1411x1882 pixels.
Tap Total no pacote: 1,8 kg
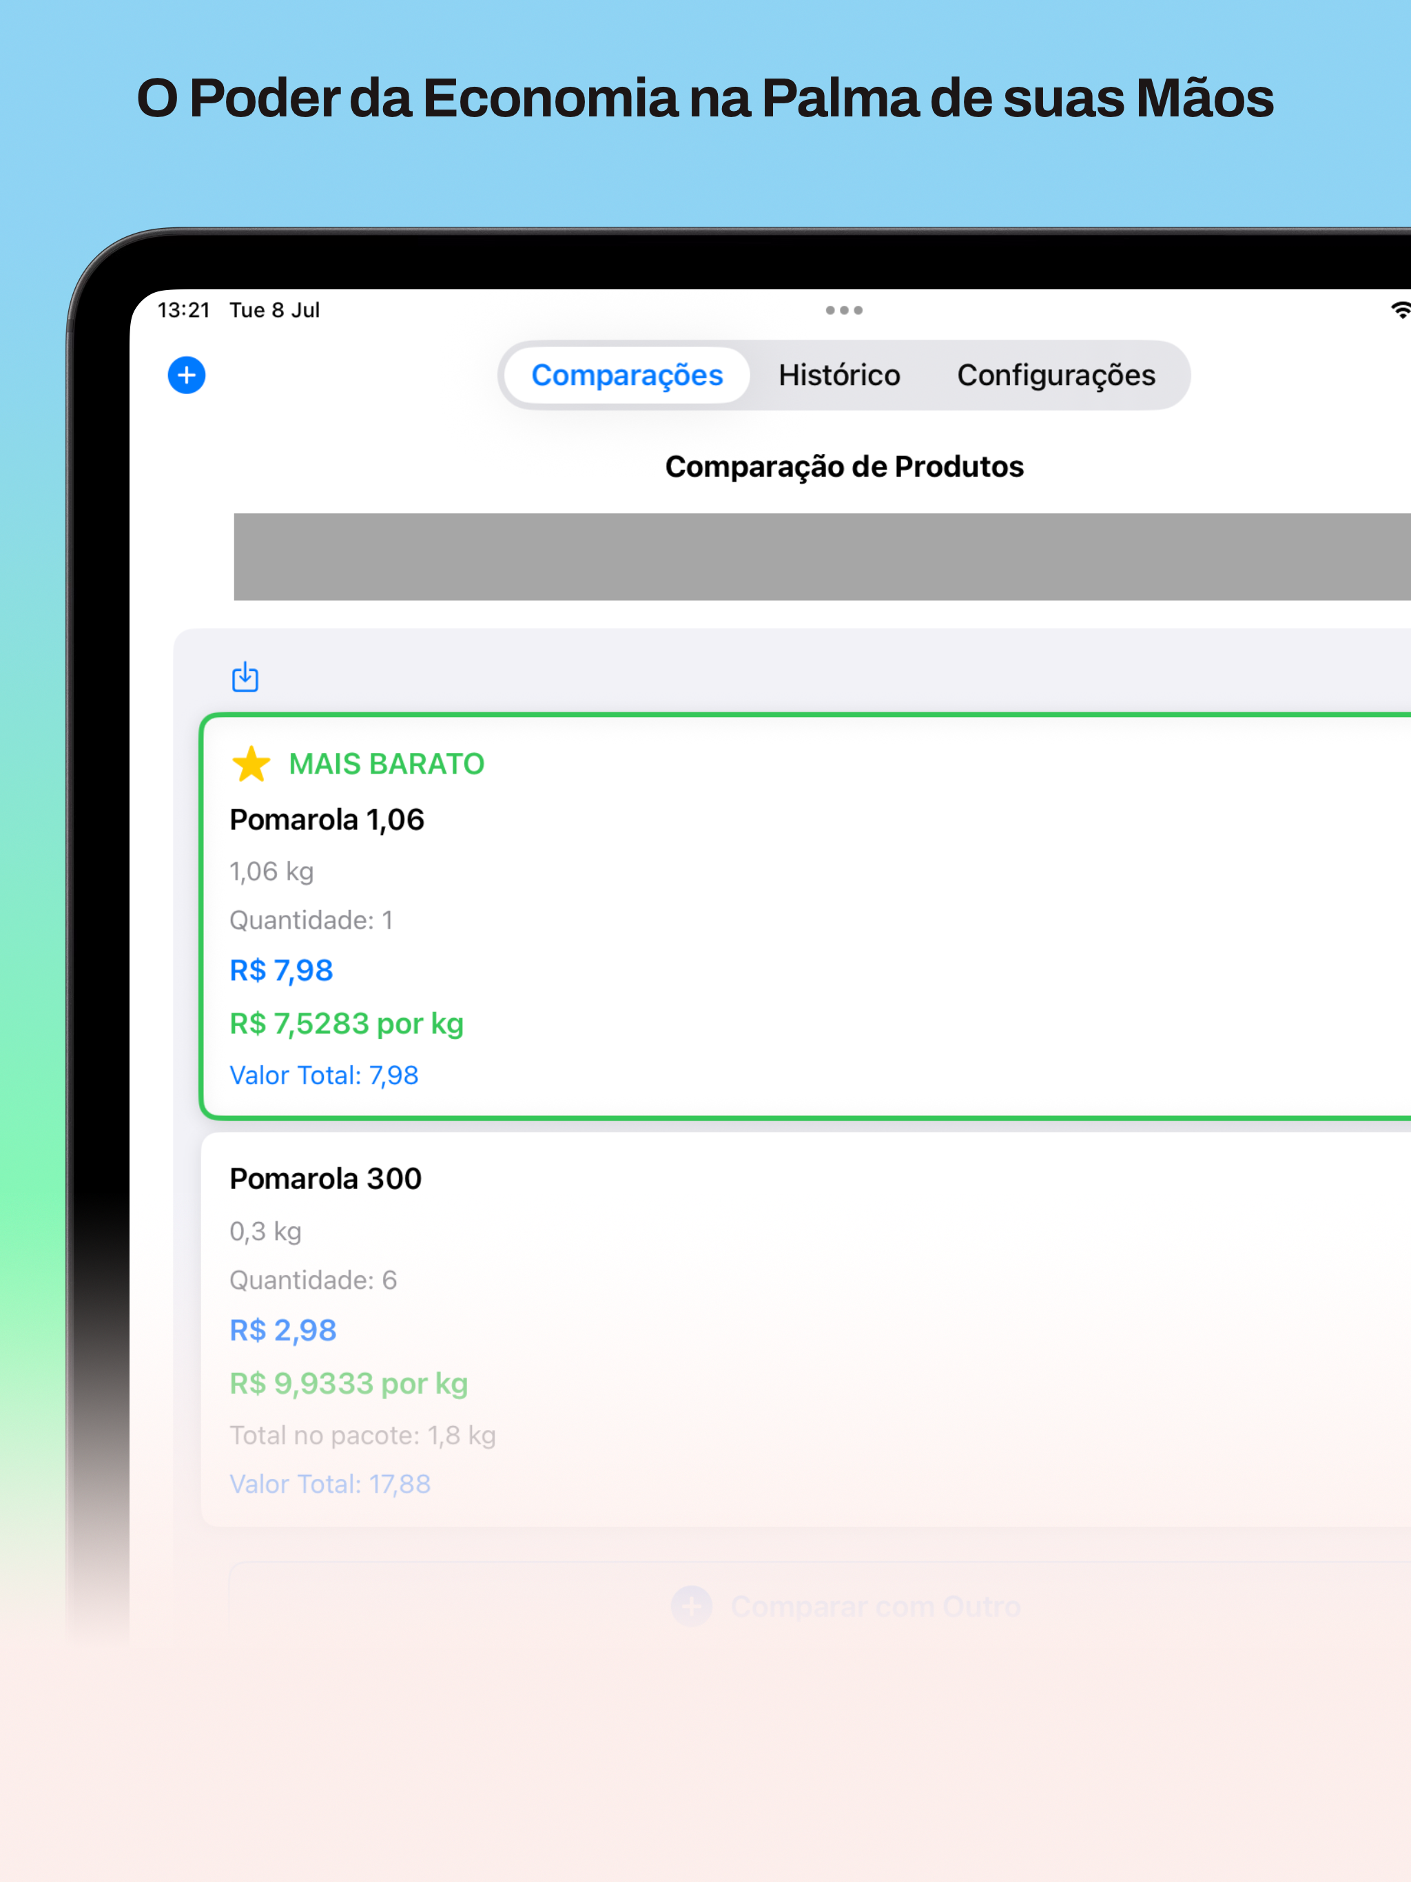(x=362, y=1436)
